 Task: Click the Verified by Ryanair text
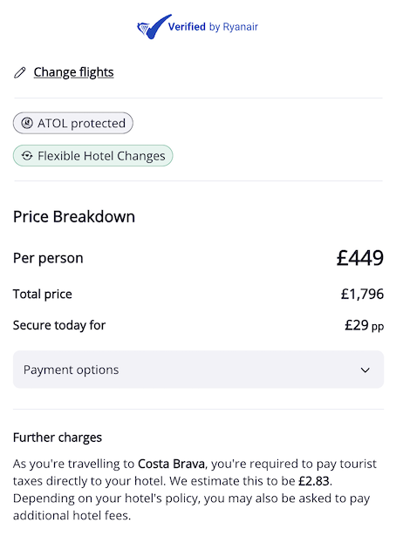pos(213,27)
